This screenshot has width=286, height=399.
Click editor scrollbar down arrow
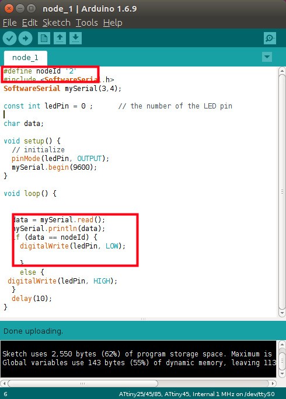[x=282, y=313]
